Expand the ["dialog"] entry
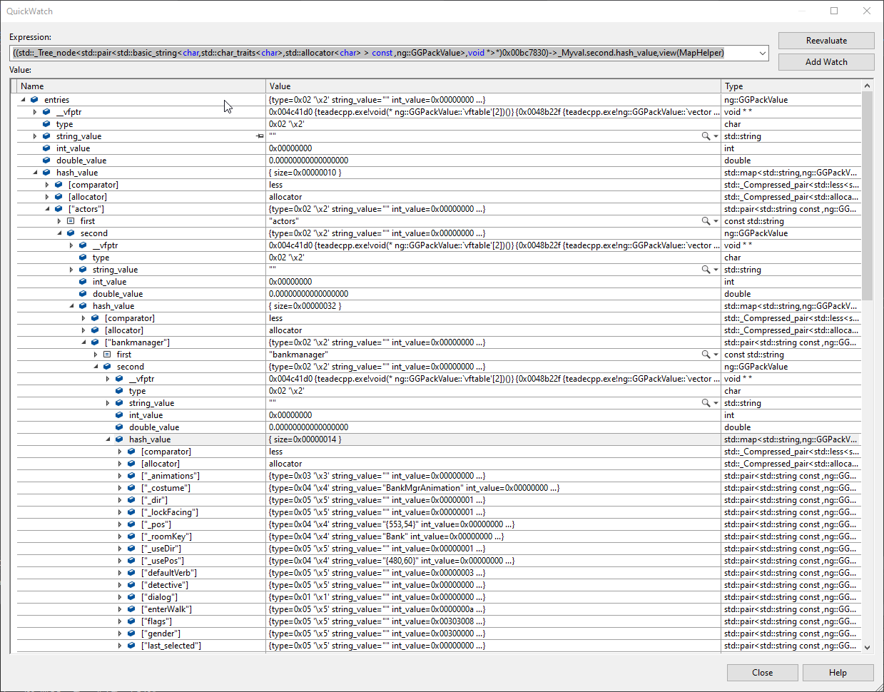 click(120, 597)
